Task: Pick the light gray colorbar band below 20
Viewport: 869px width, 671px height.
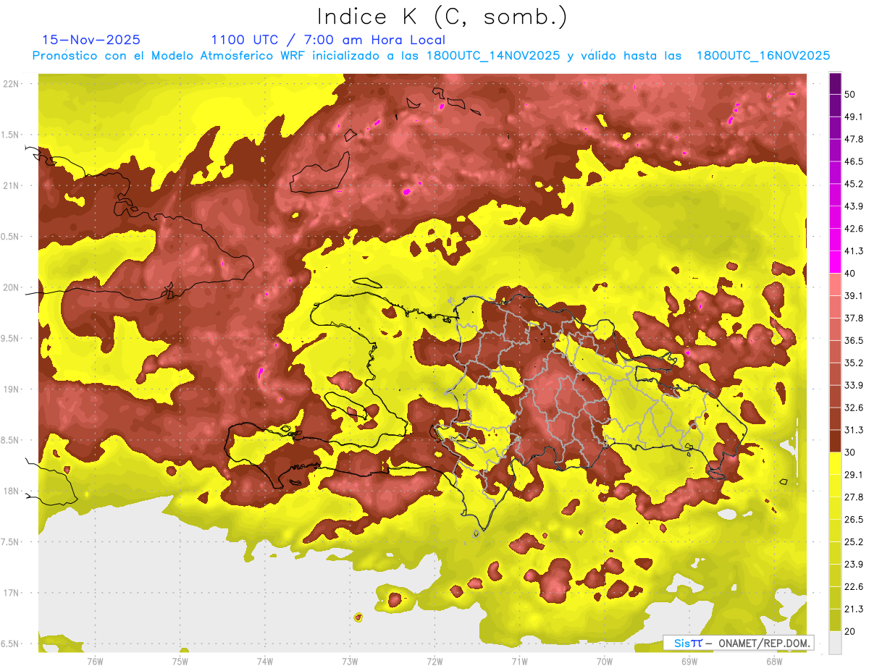Action: click(x=835, y=642)
